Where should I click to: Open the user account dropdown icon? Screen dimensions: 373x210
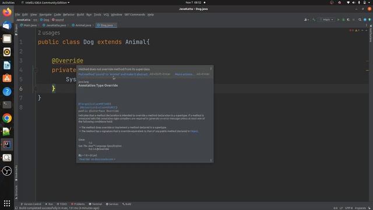[306, 19]
